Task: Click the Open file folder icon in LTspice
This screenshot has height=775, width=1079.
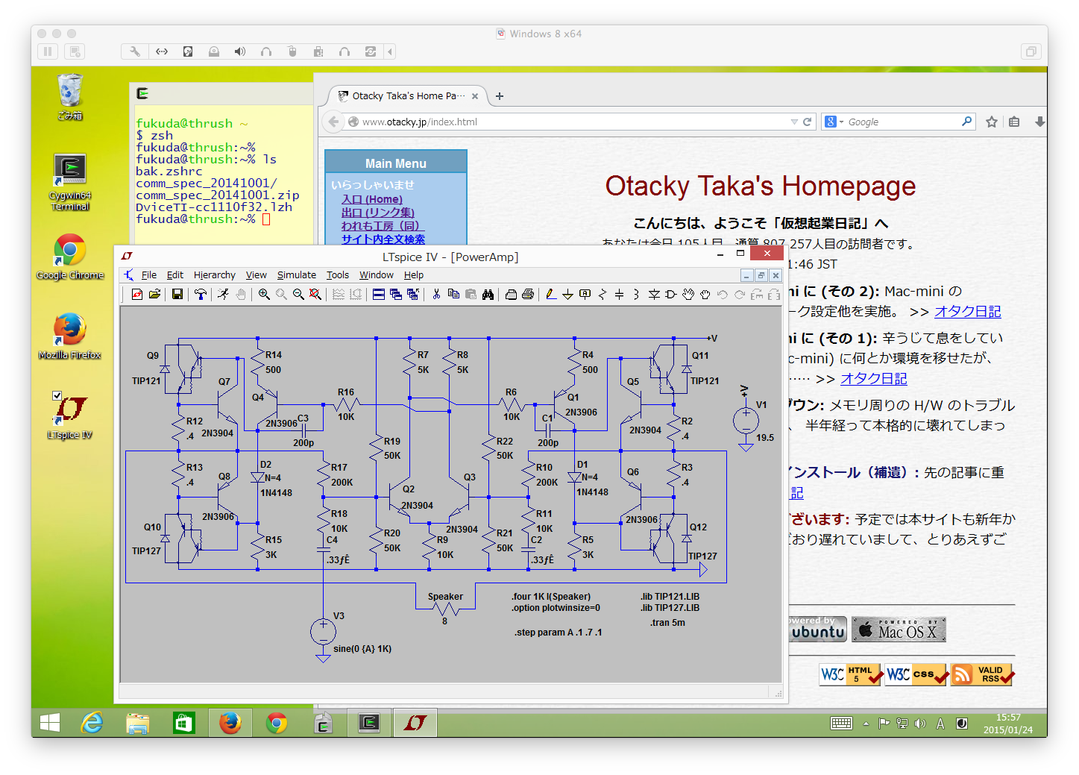Action: tap(154, 295)
